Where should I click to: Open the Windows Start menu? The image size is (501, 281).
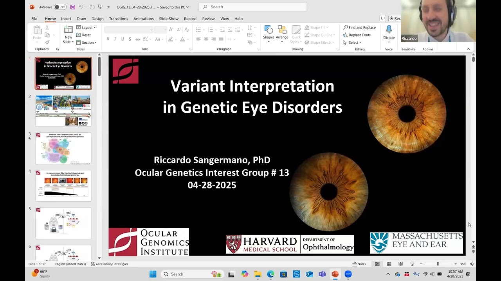point(153,274)
